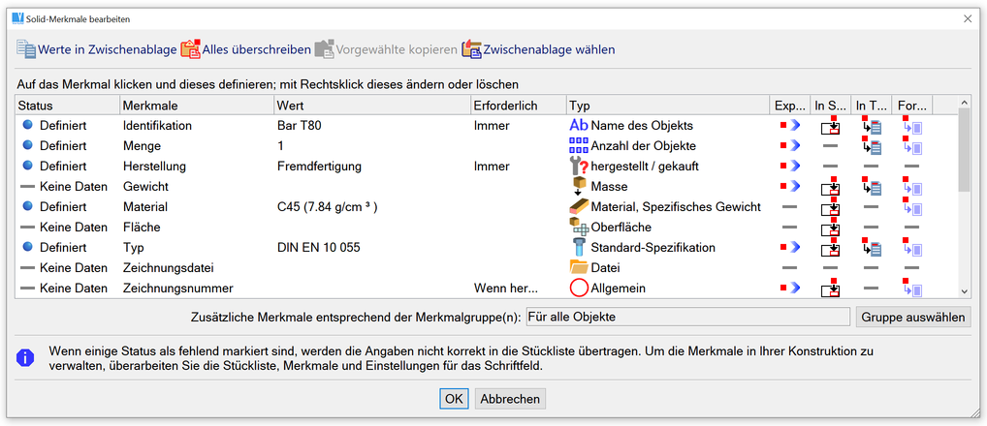Toggle export flag for the Menge row
The height and width of the screenshot is (426, 987).
pos(790,146)
